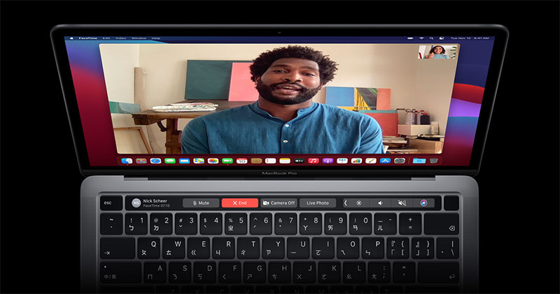Screen dimensions: 560x294
Task: Open Numbers from the Dock
Action: point(356,161)
